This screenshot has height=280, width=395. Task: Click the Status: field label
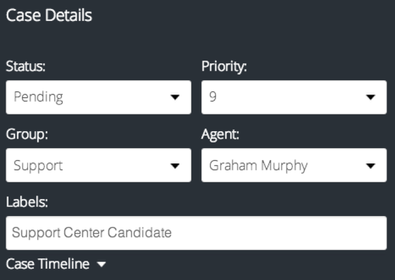tap(25, 67)
